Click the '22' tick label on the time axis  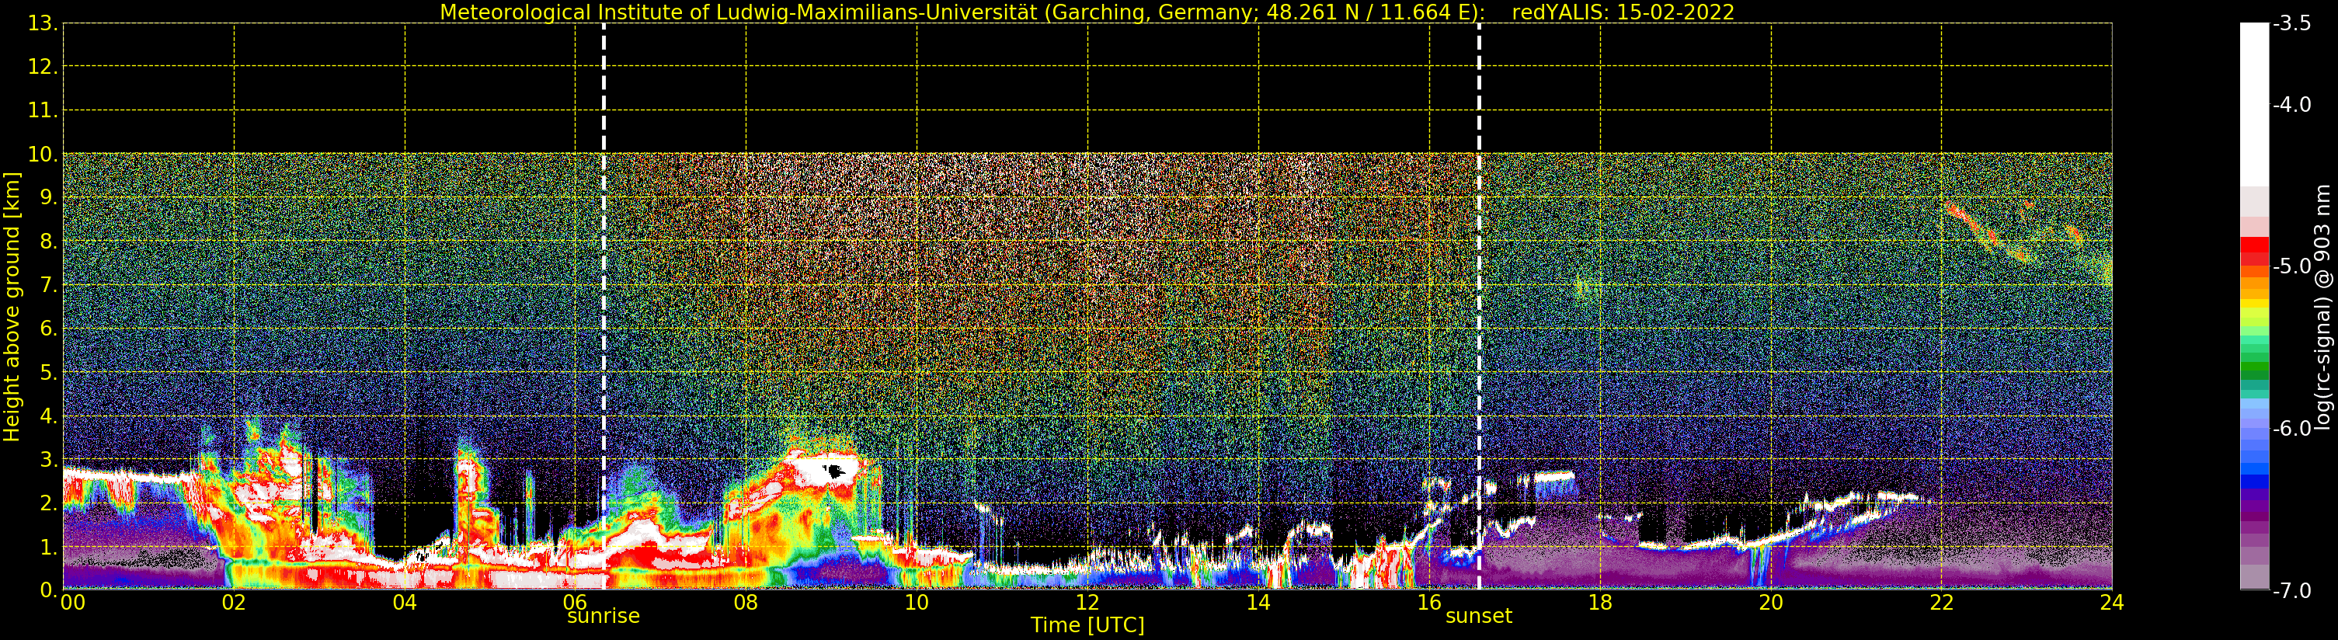(1941, 603)
